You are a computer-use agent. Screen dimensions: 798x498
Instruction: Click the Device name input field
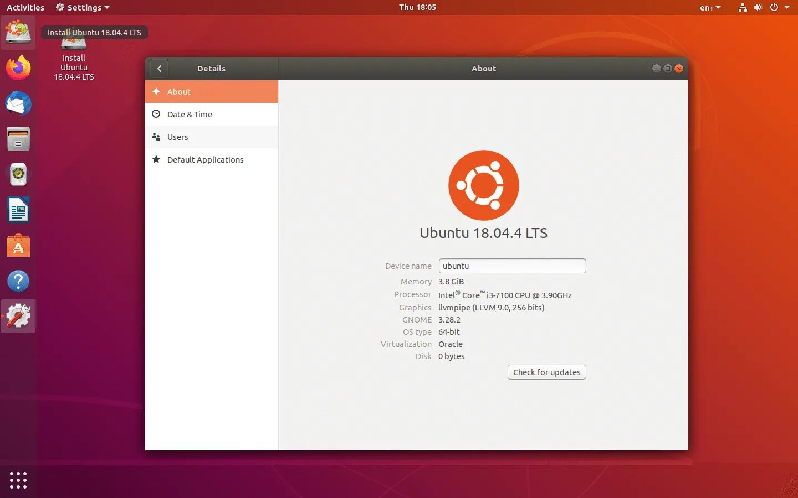tap(513, 266)
